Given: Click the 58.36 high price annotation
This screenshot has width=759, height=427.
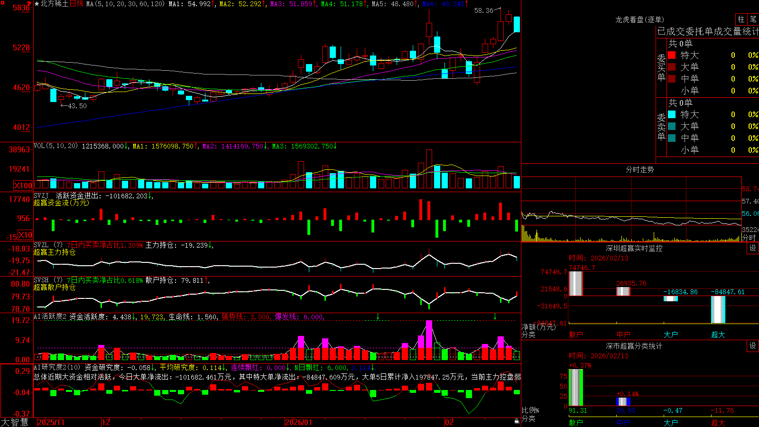Looking at the screenshot, I should tap(484, 10).
